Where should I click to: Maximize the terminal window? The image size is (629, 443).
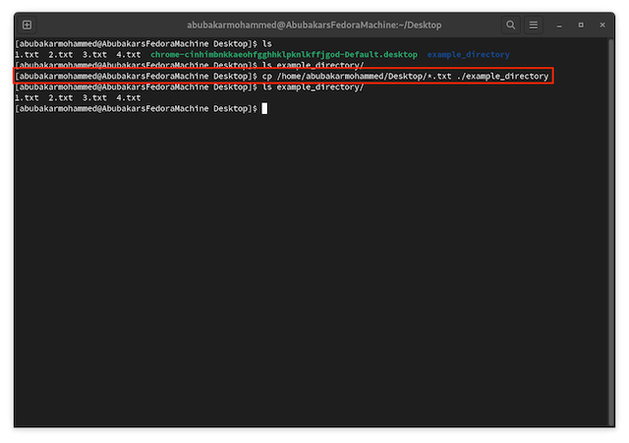pyautogui.click(x=580, y=25)
